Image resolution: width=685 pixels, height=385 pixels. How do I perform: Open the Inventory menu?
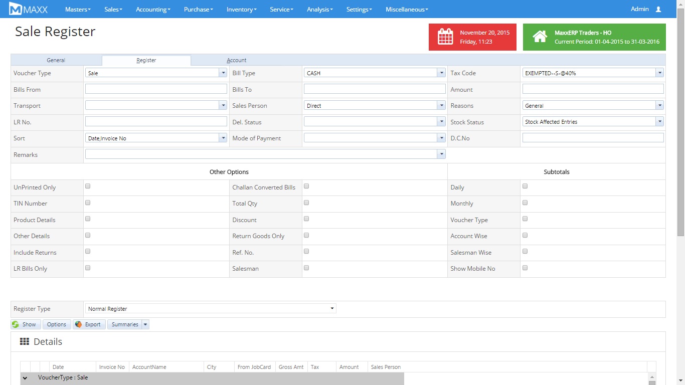pyautogui.click(x=241, y=10)
